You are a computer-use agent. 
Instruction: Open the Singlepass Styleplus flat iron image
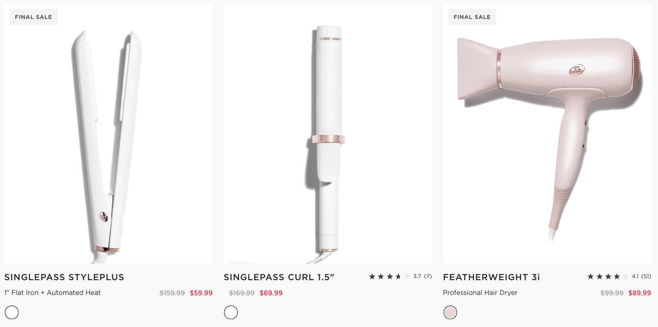point(108,140)
